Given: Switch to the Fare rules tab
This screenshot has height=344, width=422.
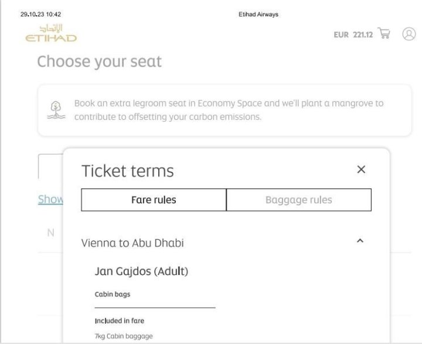Looking at the screenshot, I should (154, 200).
